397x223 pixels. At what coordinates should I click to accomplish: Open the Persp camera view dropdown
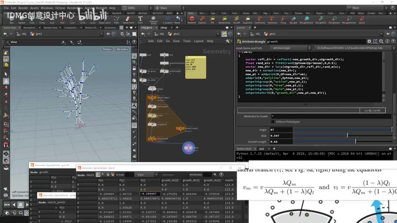pos(107,49)
